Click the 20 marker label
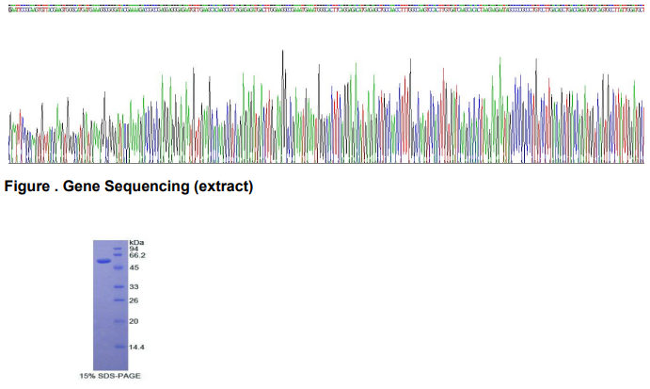Image resolution: width=650 pixels, height=389 pixels. 134,321
